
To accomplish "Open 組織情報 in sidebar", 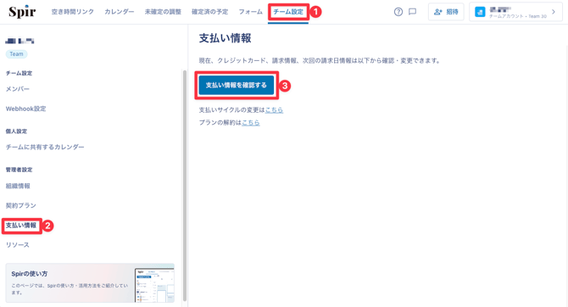I will 18,186.
